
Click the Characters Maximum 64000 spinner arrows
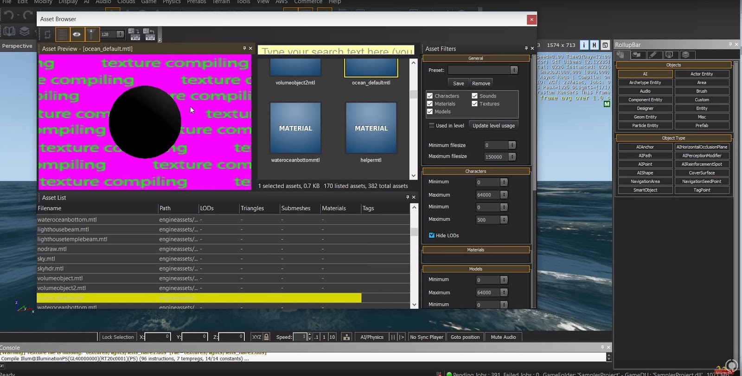tap(504, 195)
